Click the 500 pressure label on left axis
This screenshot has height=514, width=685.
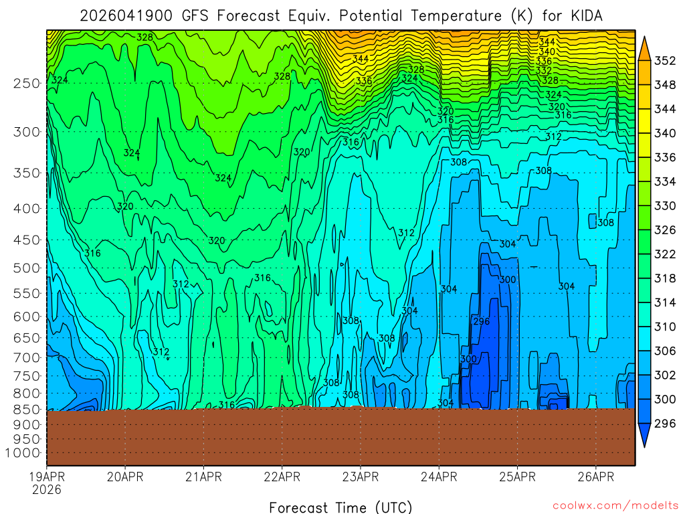point(27,268)
